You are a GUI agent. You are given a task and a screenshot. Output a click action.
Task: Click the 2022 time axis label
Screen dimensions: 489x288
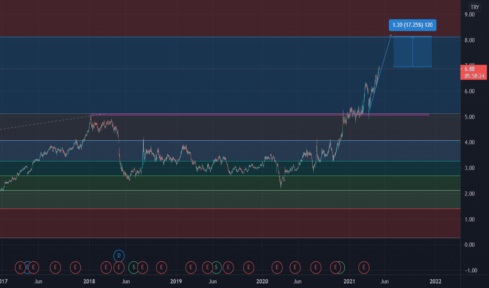coord(435,282)
